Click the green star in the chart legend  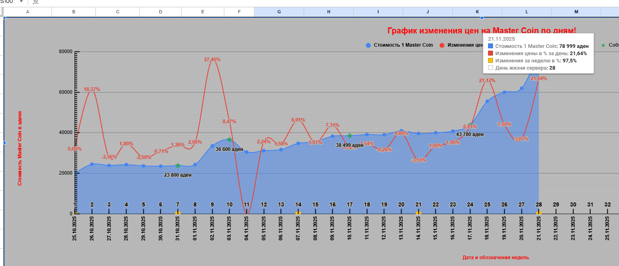pos(603,45)
